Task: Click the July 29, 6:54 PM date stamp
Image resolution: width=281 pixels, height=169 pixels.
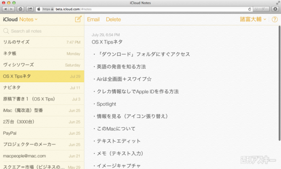Action: pos(105,35)
